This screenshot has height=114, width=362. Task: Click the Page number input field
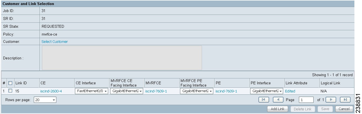[x=306, y=100]
